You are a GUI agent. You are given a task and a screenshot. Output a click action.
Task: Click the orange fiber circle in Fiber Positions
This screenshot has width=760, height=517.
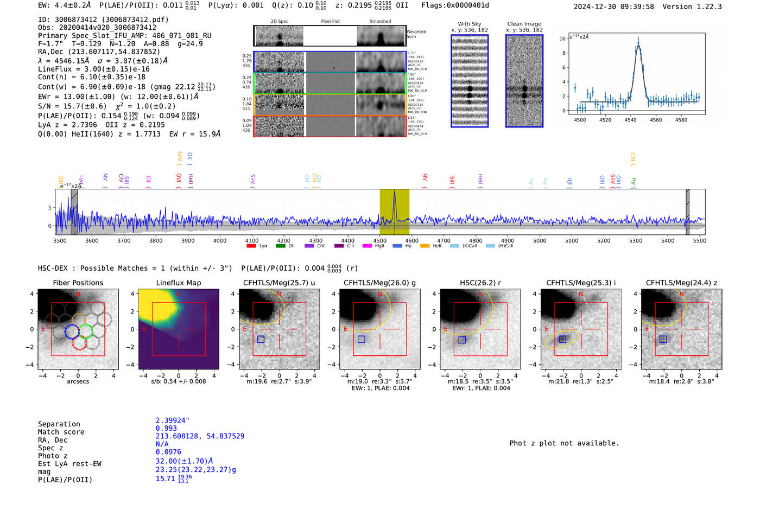click(x=79, y=321)
